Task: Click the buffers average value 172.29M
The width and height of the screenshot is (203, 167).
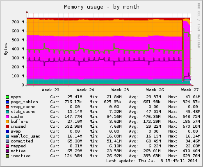Action: click(x=152, y=122)
